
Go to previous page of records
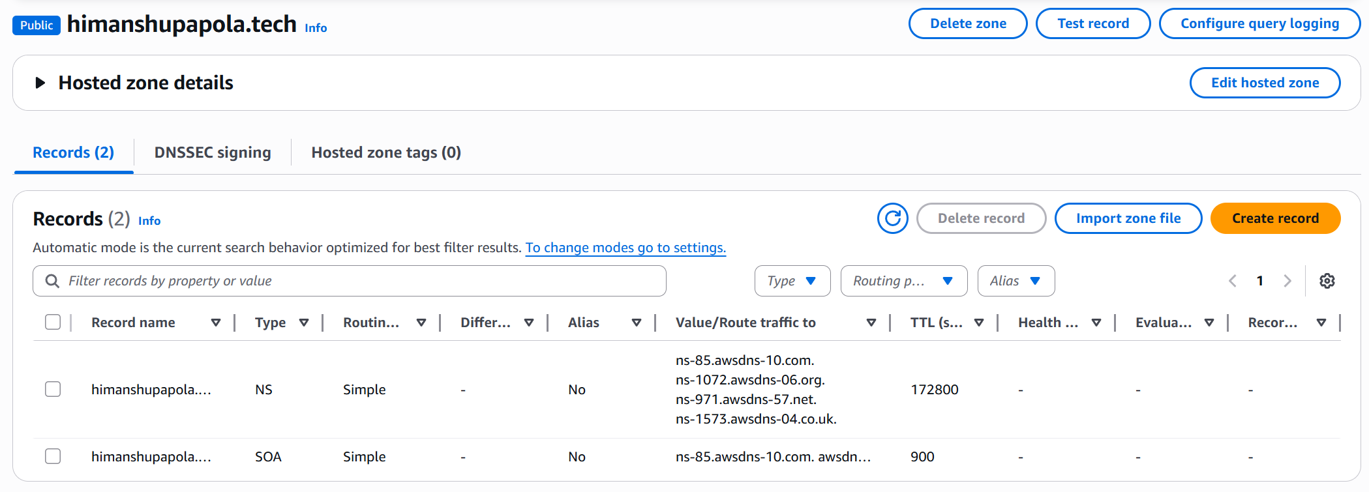coord(1232,281)
